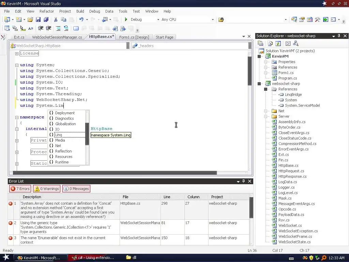349x262 pixels.
Task: Click the Save All icon
Action: click(46, 19)
